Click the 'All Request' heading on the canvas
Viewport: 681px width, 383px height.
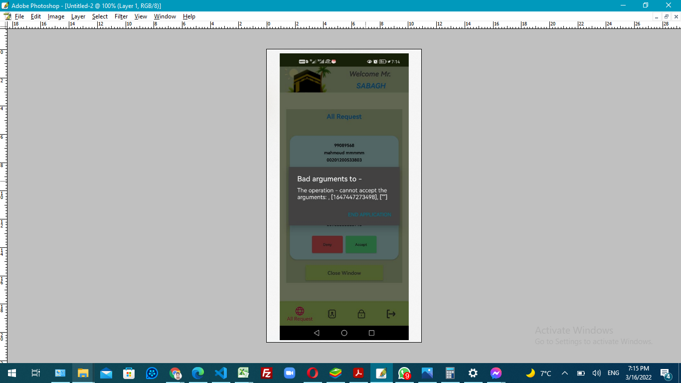click(x=344, y=117)
